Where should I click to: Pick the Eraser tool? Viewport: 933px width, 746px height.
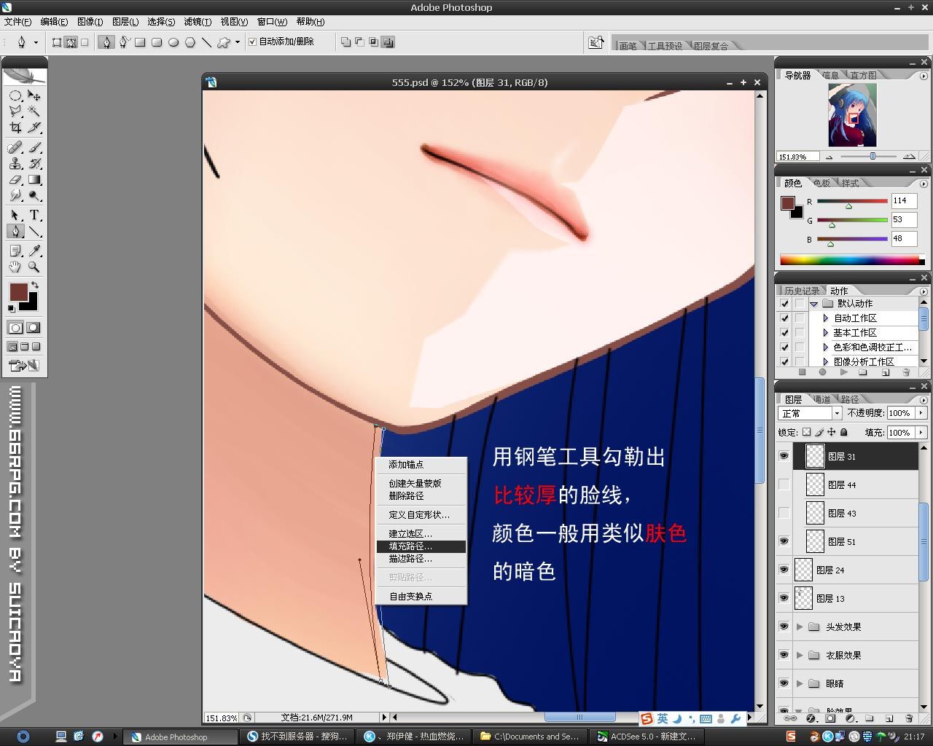click(15, 180)
